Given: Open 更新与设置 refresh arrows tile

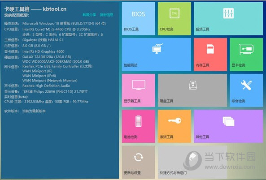Looking at the screenshot, I should tap(139, 162).
